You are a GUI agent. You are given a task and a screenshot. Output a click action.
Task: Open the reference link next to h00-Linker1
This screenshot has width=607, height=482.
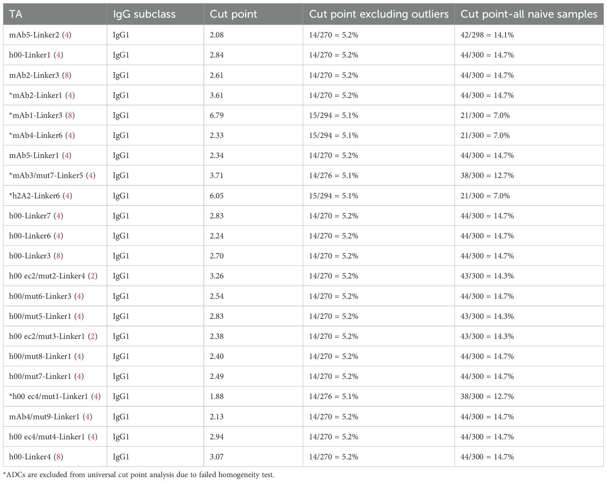59,55
